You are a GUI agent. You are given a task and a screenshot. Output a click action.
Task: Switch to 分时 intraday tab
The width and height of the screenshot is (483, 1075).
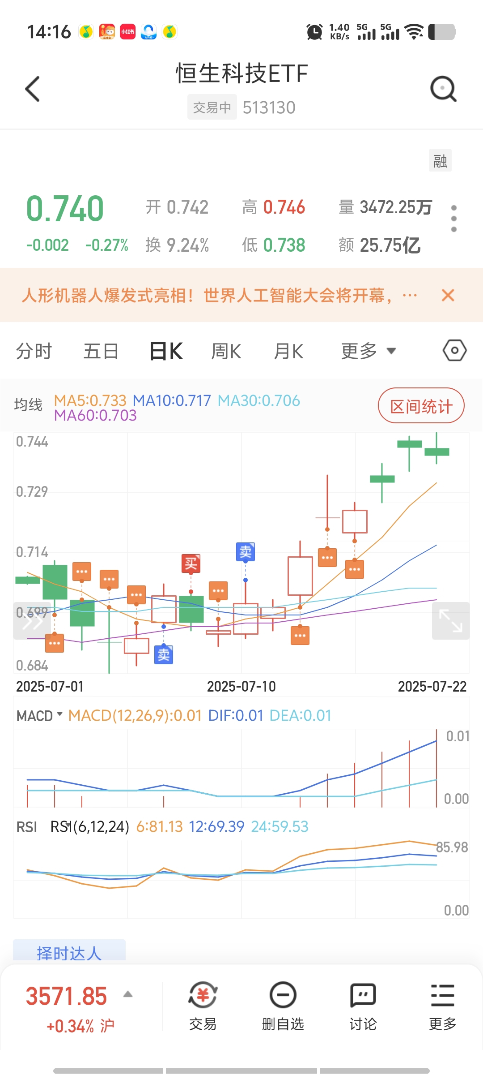pos(34,351)
